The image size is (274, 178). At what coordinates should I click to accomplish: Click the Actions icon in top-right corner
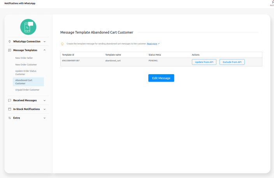click(272, 2)
